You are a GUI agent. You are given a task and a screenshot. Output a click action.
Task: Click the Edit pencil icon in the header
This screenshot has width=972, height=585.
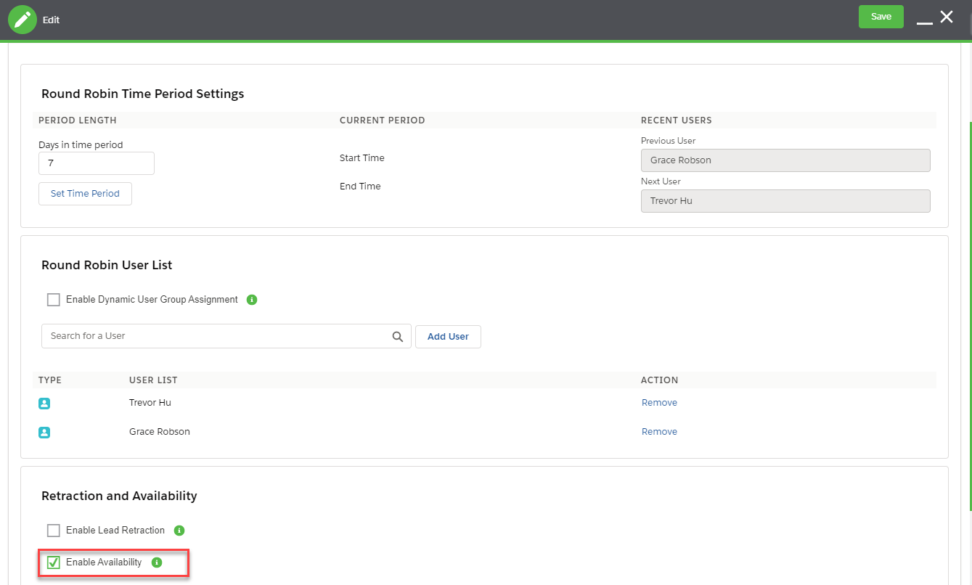(22, 19)
